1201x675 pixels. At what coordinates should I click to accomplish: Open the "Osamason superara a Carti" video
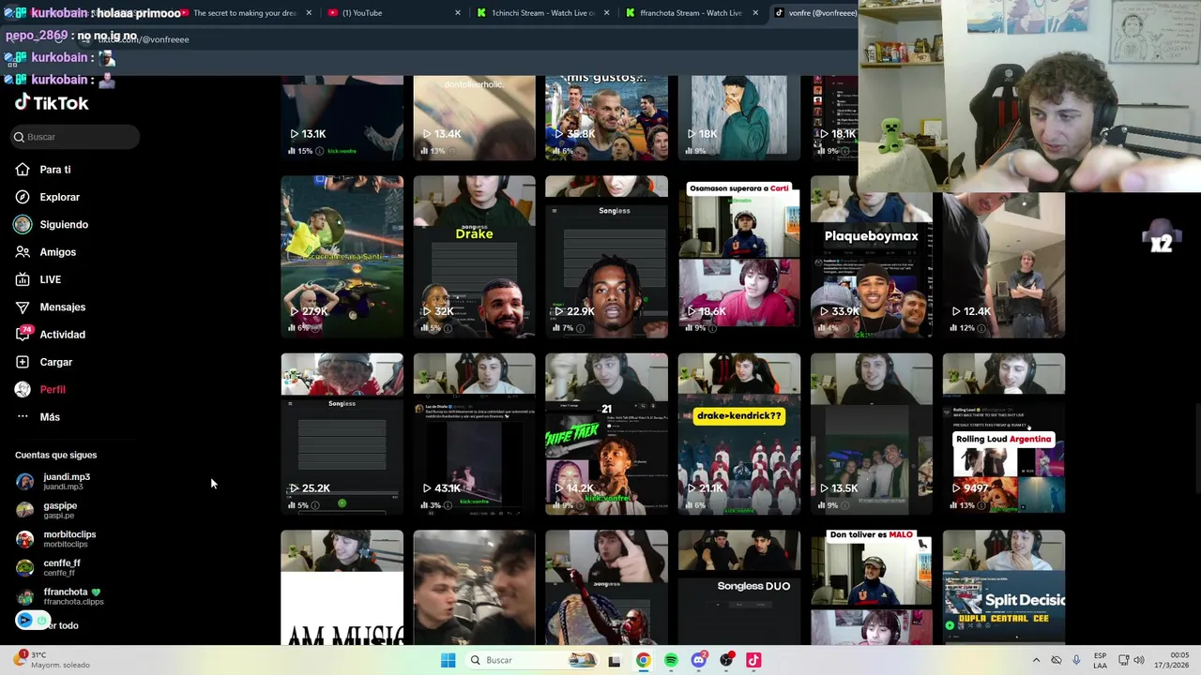739,256
